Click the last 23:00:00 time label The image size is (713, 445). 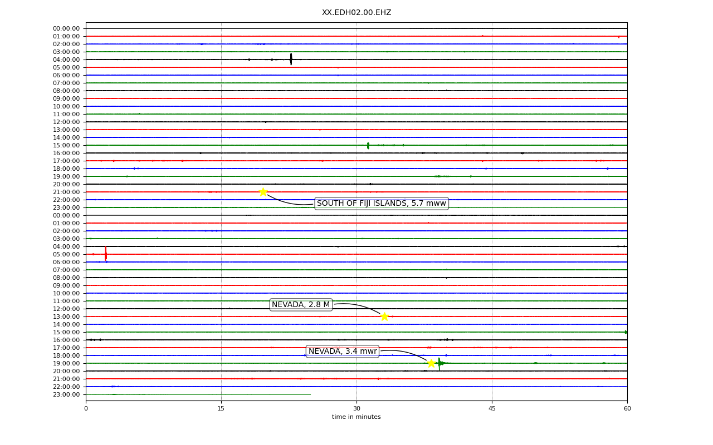66,394
